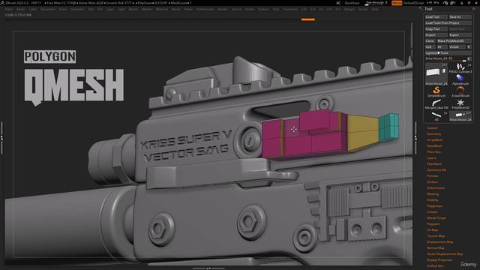Expand the Visibility sub-palette
The width and height of the screenshot is (480, 270).
click(433, 200)
